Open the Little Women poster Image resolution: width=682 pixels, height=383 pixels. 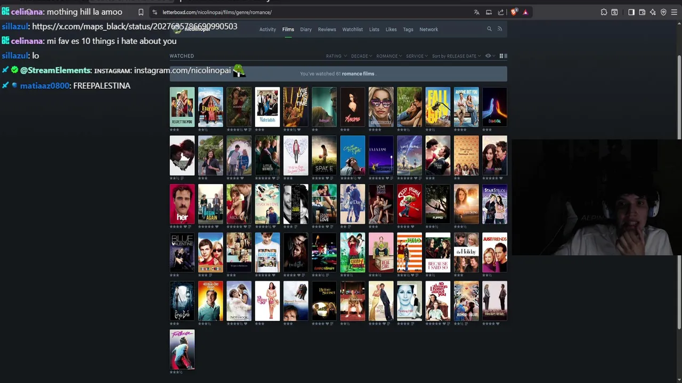point(267,155)
